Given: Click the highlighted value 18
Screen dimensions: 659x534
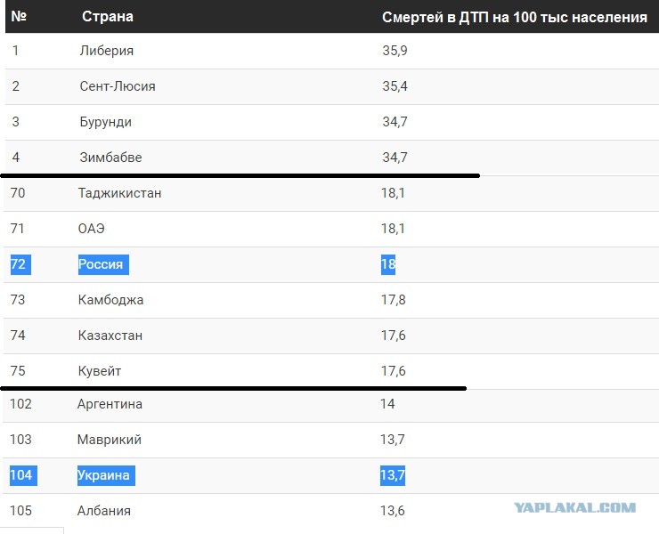Looking at the screenshot, I should click(388, 264).
